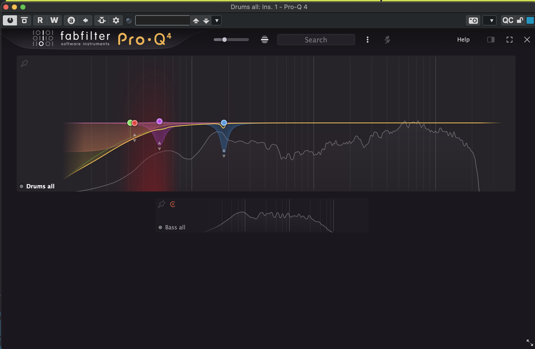
Task: Click the preset name field
Action: (163, 20)
